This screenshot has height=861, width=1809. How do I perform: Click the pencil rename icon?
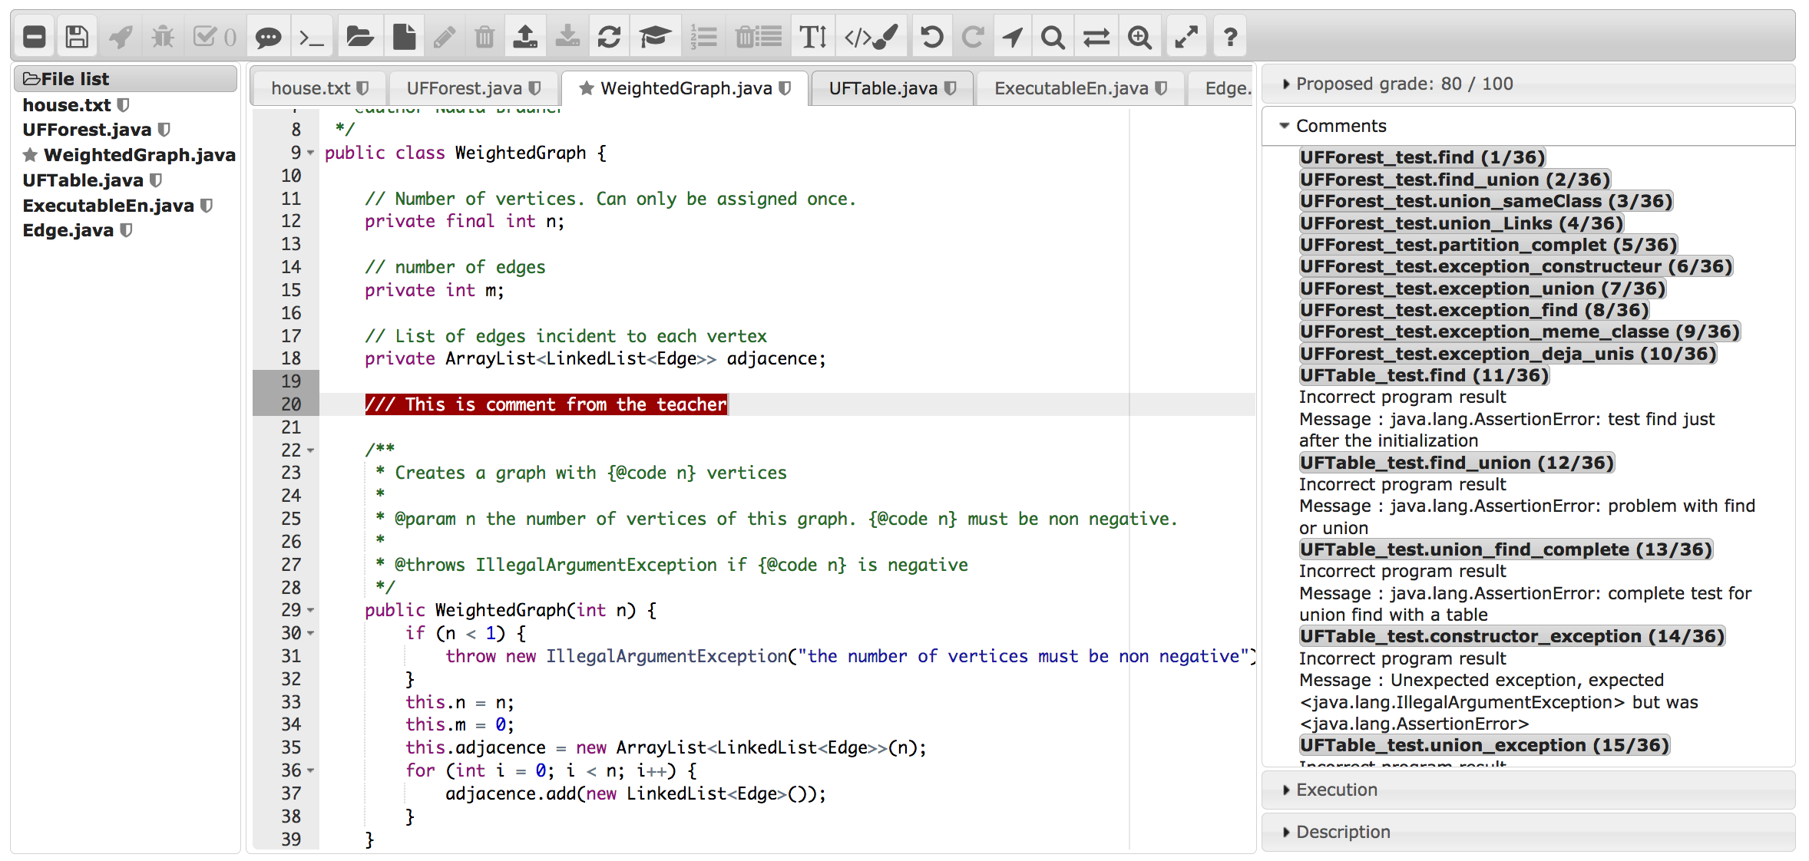445,37
